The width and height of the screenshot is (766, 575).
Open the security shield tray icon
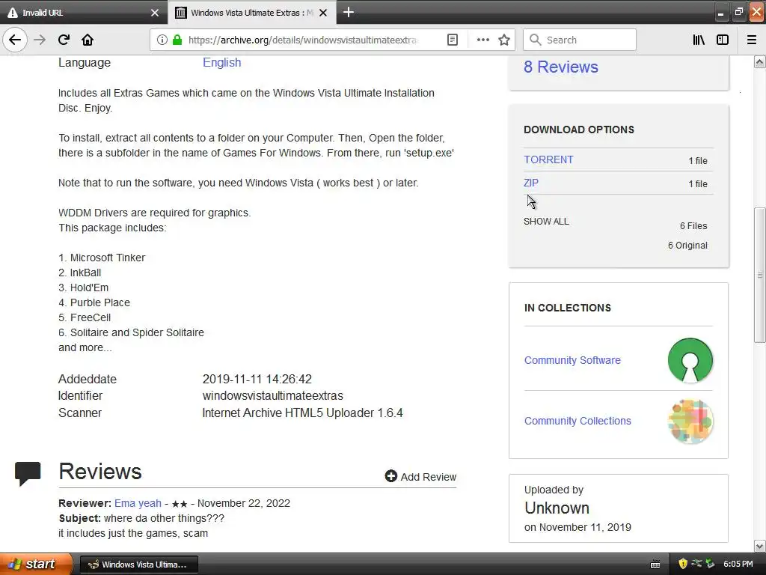click(x=683, y=564)
